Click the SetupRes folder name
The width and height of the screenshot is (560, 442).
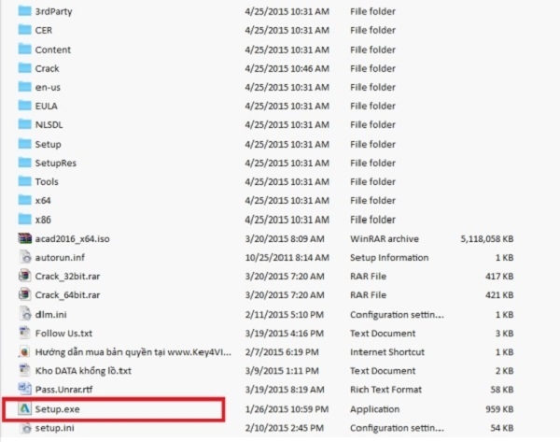tap(56, 164)
